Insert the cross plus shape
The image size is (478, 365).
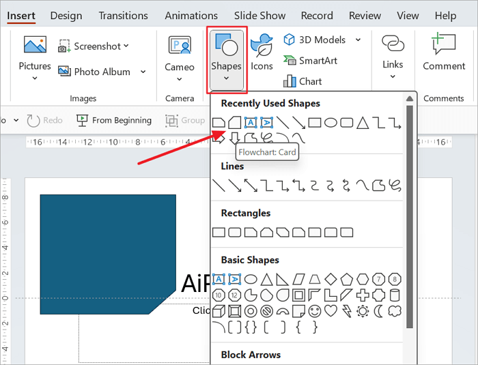pyautogui.click(x=363, y=295)
